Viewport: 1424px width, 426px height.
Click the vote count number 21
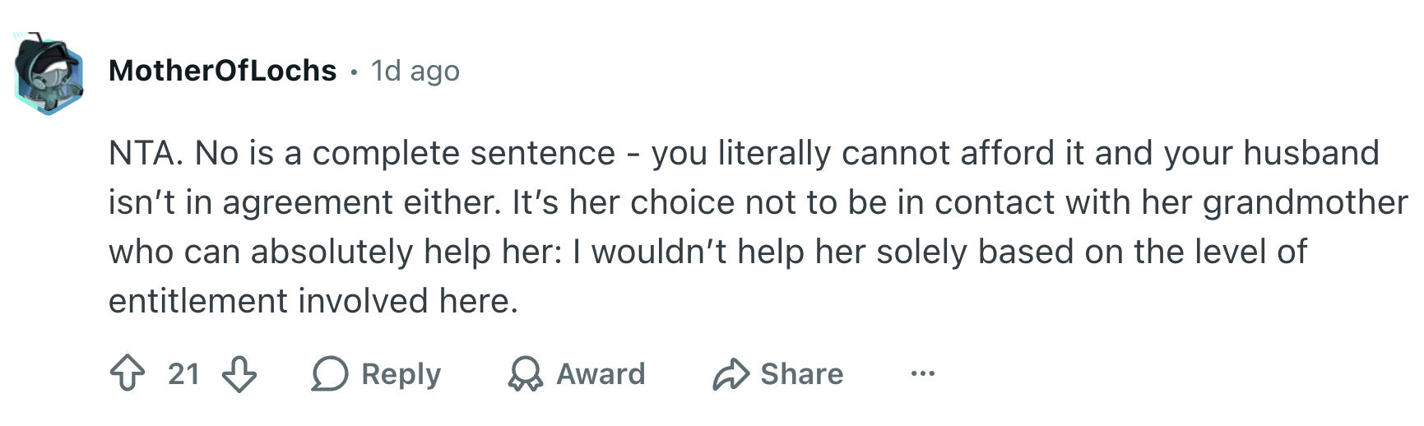[x=184, y=374]
